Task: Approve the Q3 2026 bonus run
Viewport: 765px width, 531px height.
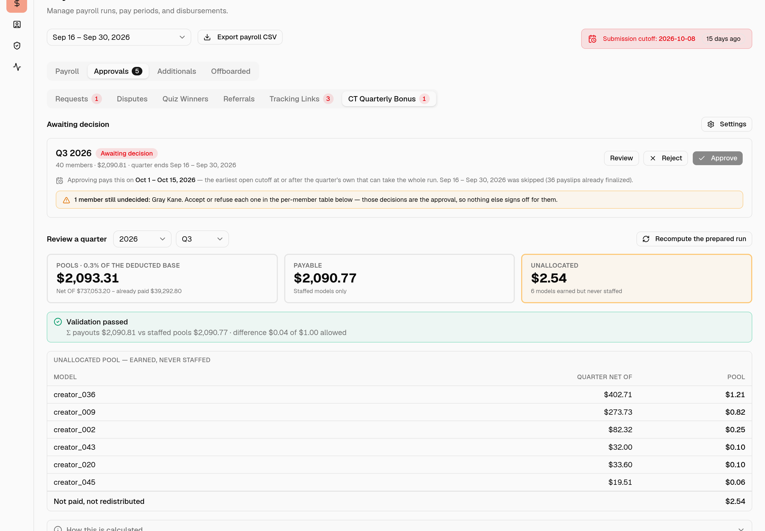Action: [717, 158]
